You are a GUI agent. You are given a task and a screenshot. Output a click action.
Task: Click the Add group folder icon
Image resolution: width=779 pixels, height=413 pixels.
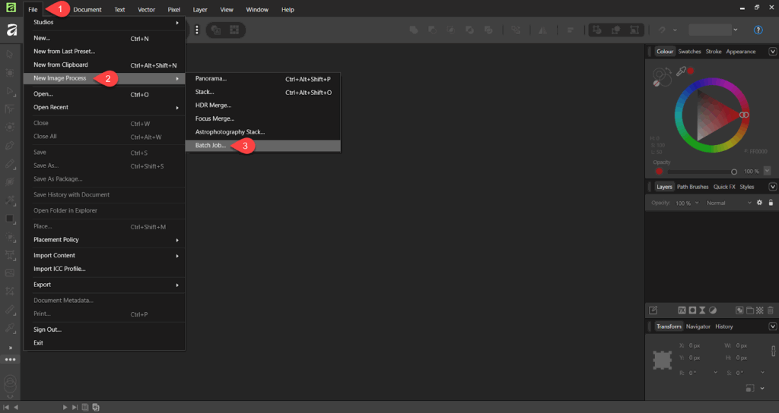(x=749, y=311)
